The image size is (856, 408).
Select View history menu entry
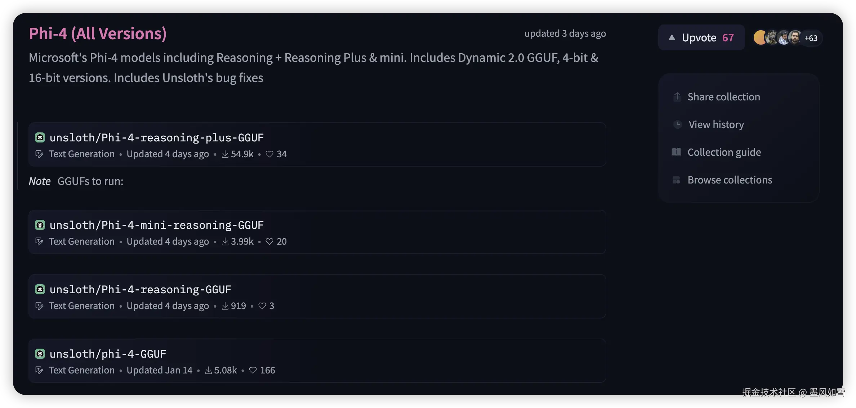tap(716, 124)
